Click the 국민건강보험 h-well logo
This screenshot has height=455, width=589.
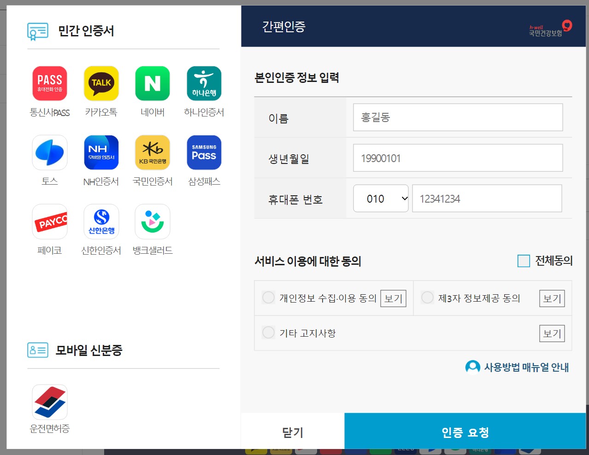[550, 29]
